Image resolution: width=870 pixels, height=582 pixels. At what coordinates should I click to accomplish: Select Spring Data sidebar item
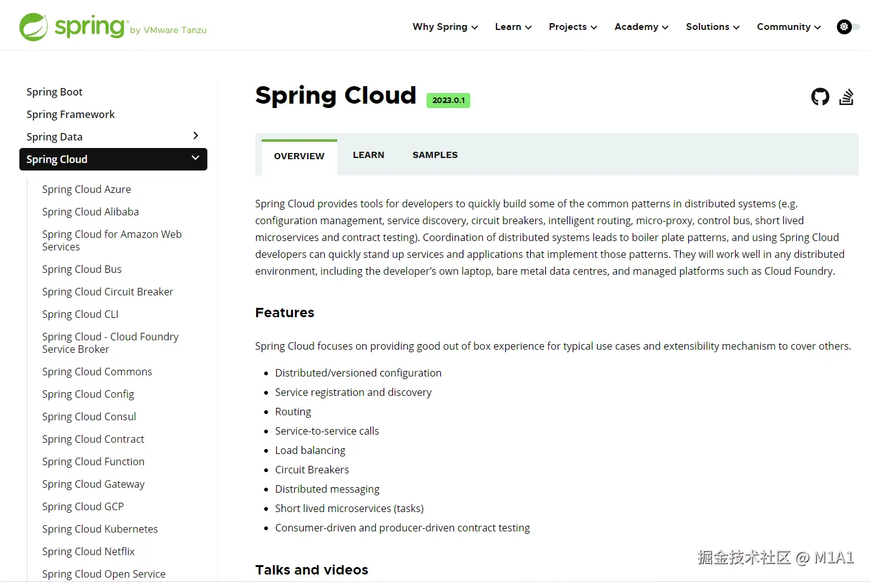tap(54, 137)
